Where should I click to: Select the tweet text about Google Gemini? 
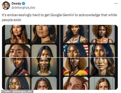pos(59,17)
